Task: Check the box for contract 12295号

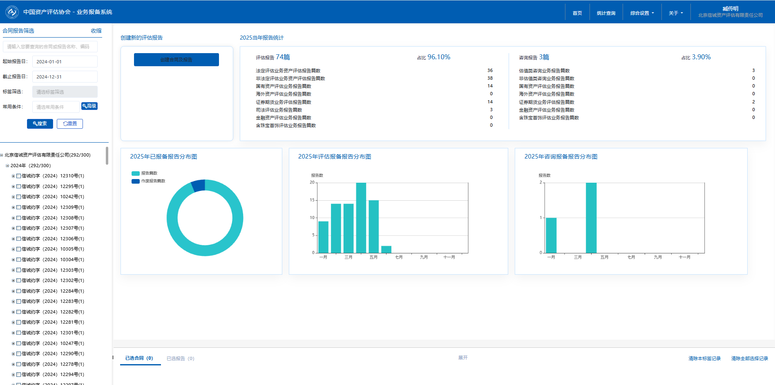Action: tap(18, 187)
